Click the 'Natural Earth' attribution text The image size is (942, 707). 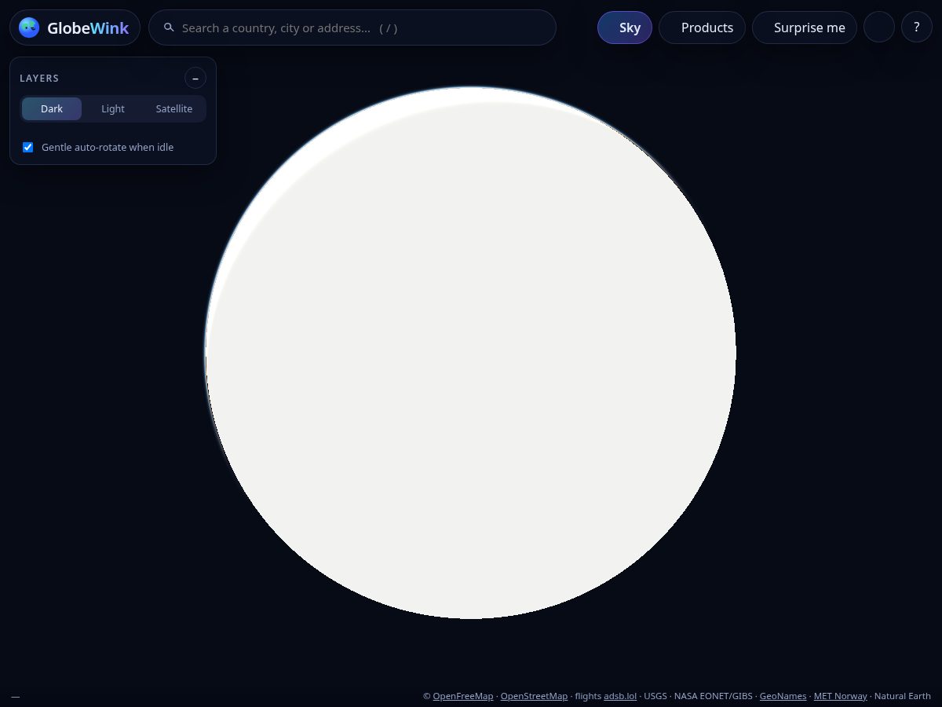903,696
